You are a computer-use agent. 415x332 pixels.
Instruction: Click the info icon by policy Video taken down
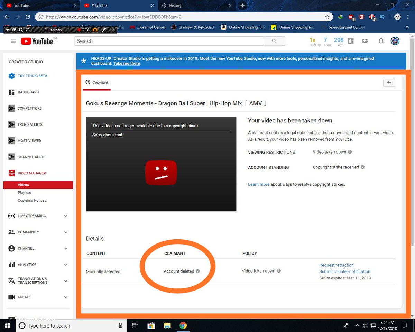coord(279,271)
